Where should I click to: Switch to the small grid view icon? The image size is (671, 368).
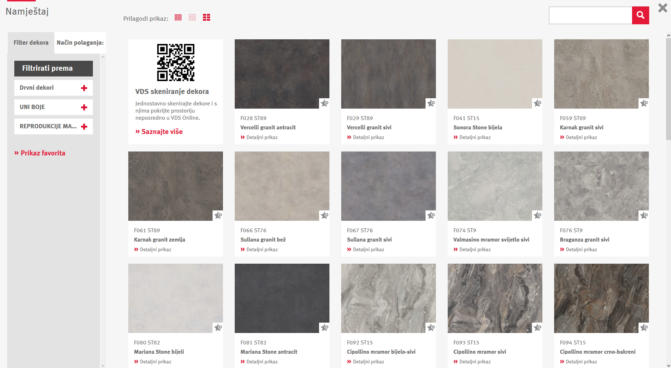pyautogui.click(x=178, y=17)
